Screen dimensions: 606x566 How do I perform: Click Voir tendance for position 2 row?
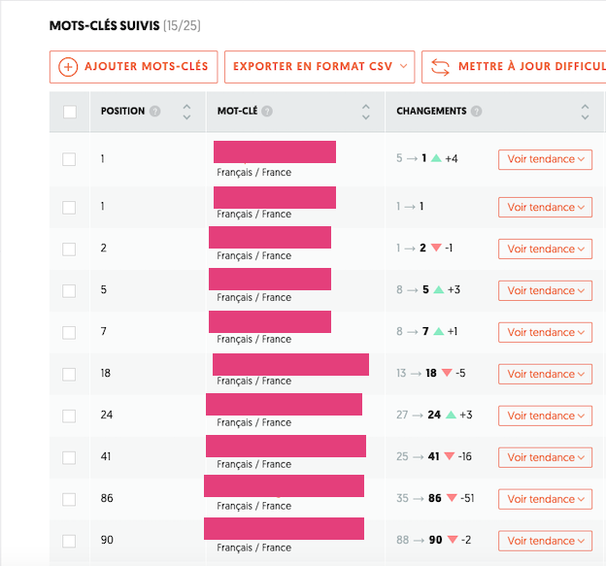(545, 249)
